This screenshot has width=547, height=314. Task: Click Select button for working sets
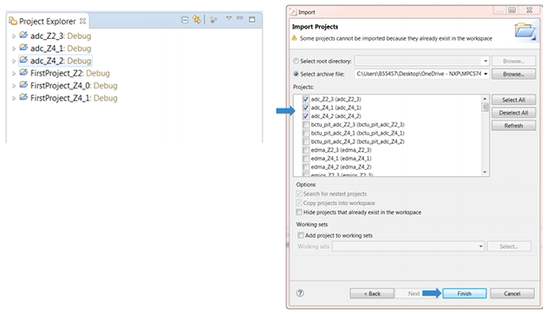click(509, 246)
